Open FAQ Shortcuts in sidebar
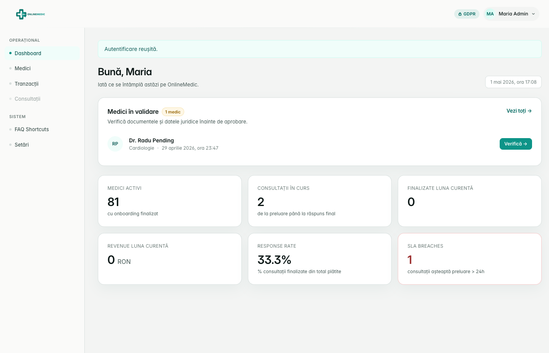The image size is (549, 353). point(42,129)
